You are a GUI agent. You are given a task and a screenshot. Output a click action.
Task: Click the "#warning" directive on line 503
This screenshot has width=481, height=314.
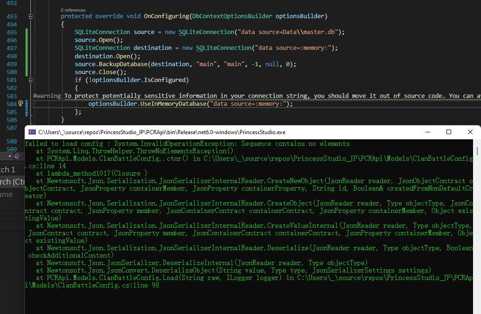click(47, 96)
